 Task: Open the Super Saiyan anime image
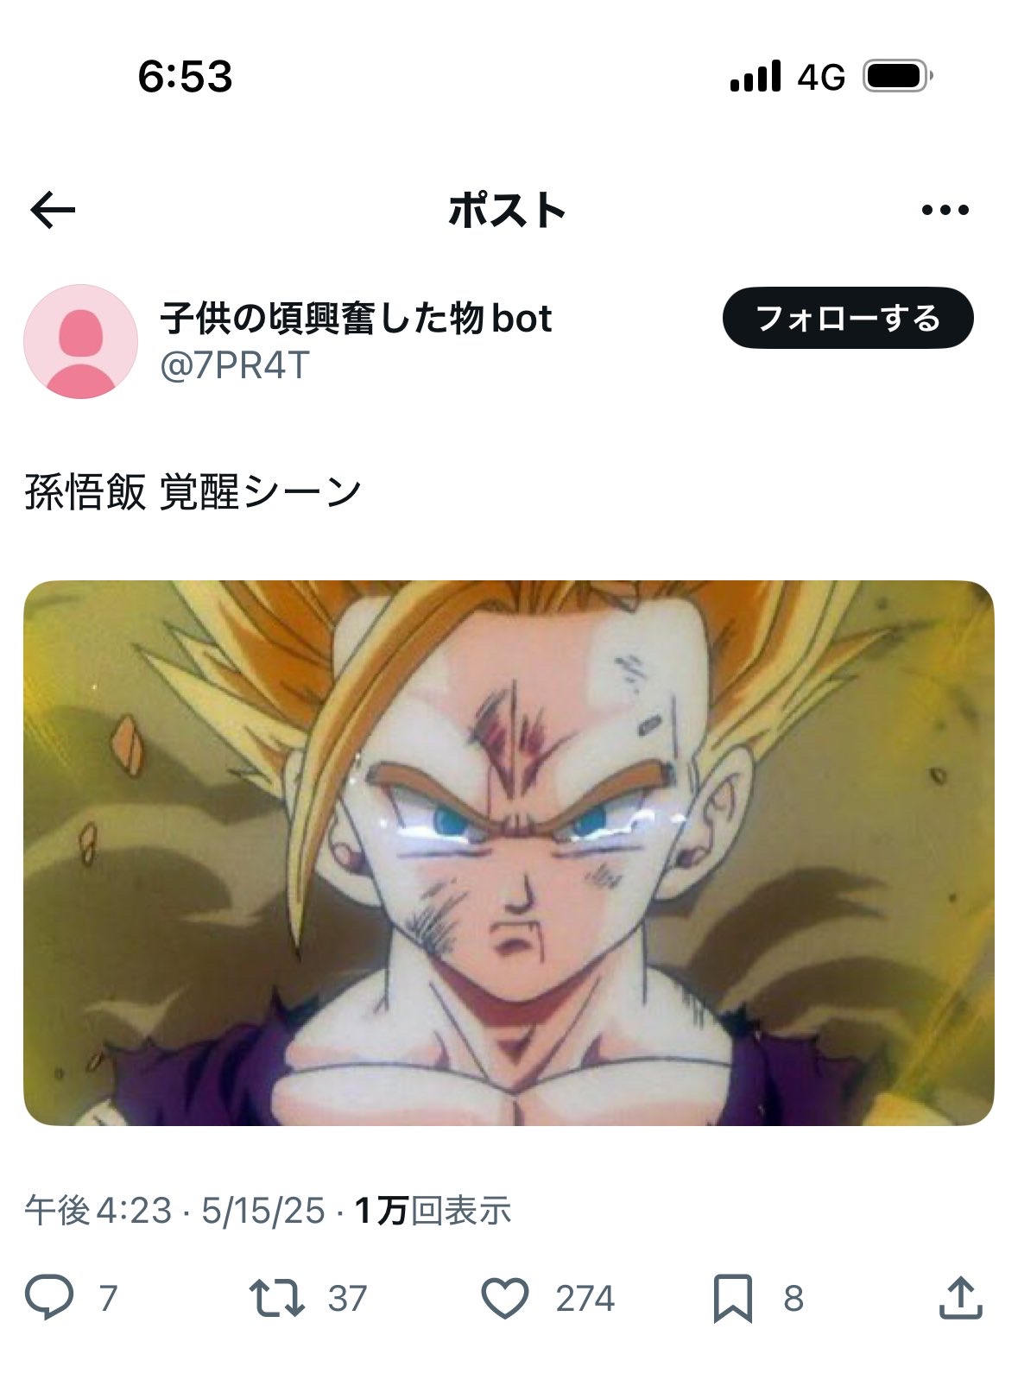[509, 852]
